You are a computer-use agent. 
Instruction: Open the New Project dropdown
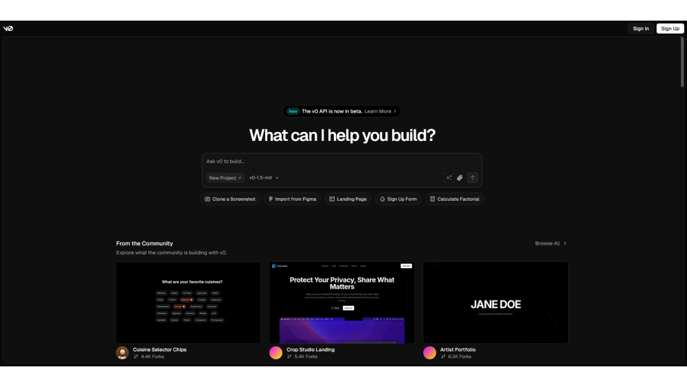coord(225,178)
